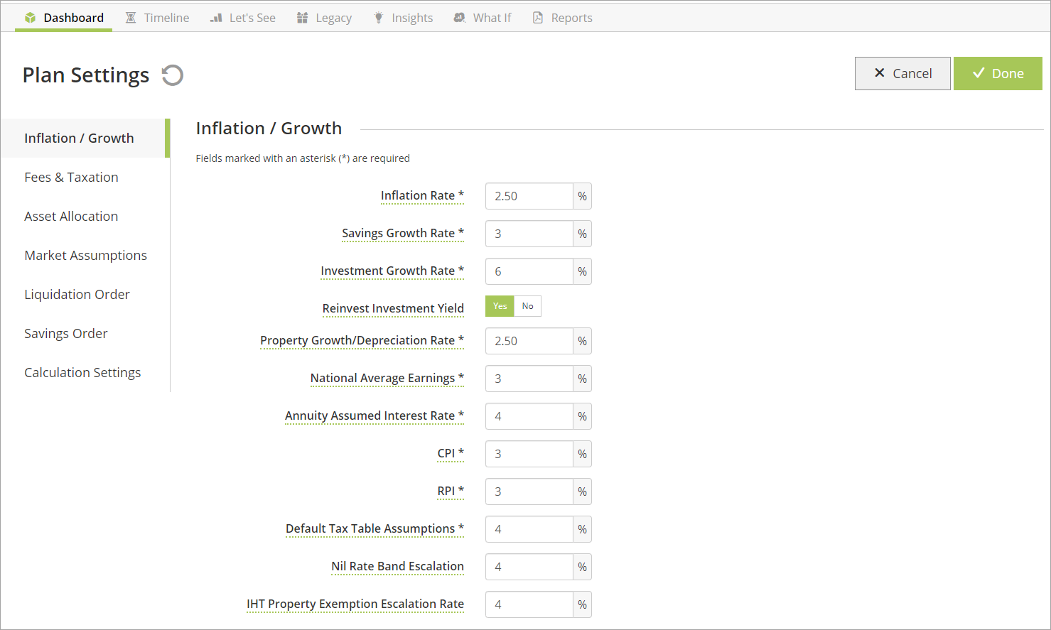The height and width of the screenshot is (630, 1051).
Task: Select Inflation / Growth in sidebar
Action: click(85, 138)
